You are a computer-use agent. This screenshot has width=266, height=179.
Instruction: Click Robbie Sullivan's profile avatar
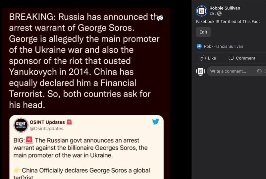pyautogui.click(x=201, y=11)
